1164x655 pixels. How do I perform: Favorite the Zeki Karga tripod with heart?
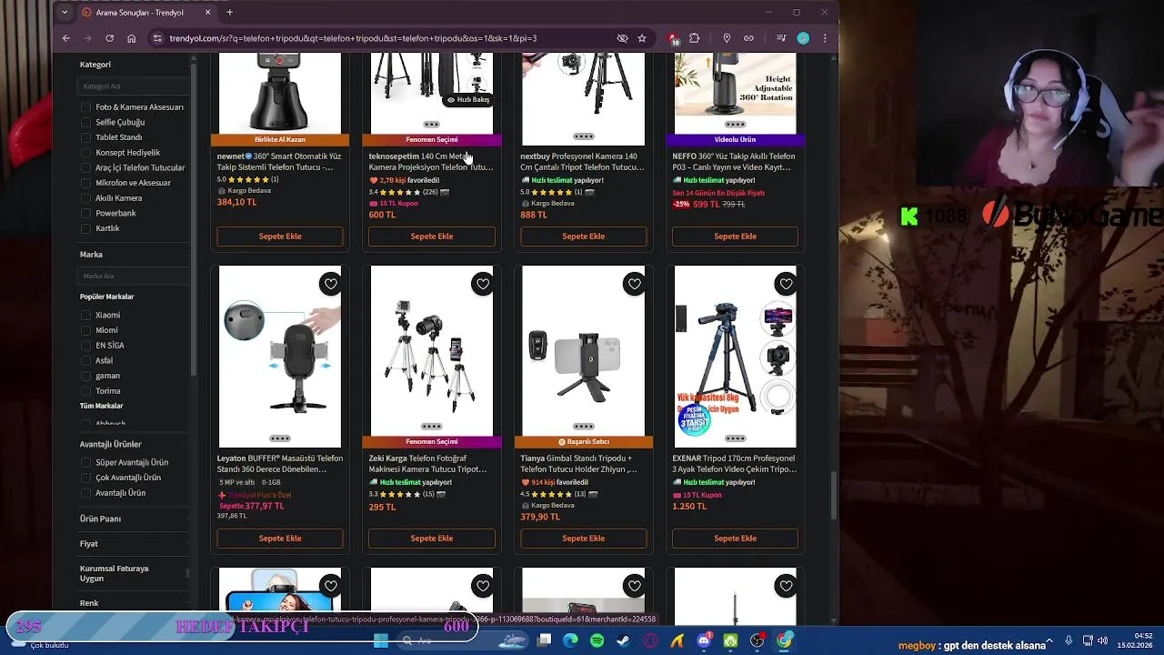point(483,284)
